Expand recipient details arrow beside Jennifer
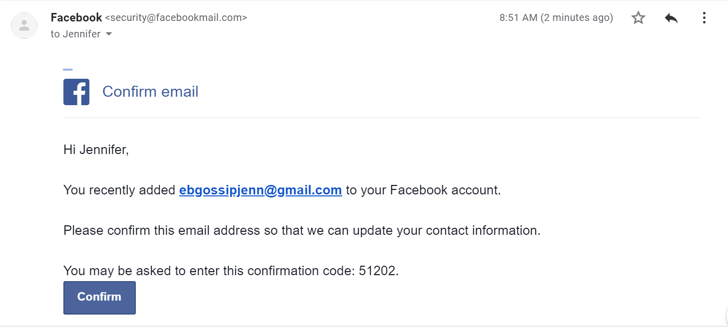 click(x=109, y=34)
